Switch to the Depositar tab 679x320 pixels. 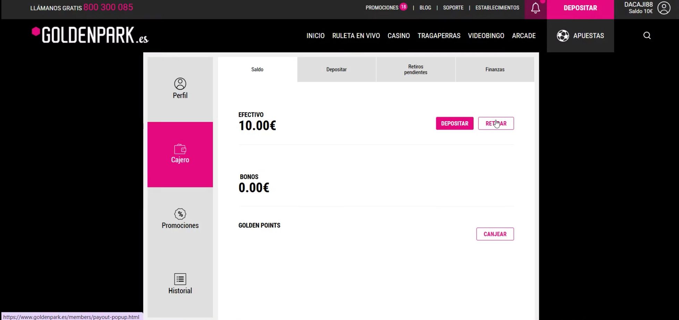pos(336,70)
